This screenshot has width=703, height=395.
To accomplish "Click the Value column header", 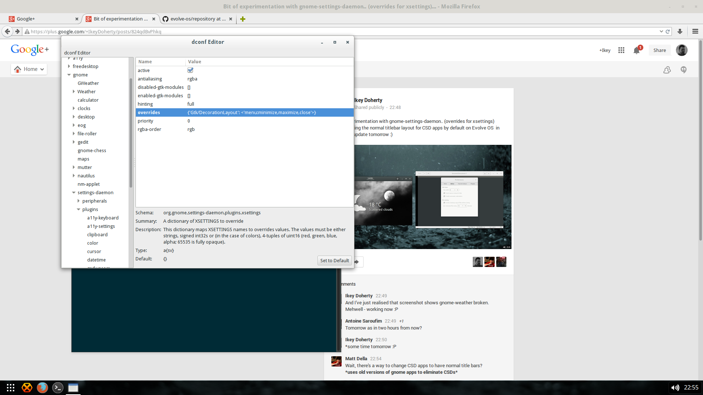I will [269, 61].
